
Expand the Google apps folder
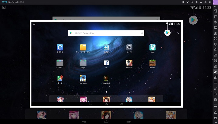coord(83,63)
